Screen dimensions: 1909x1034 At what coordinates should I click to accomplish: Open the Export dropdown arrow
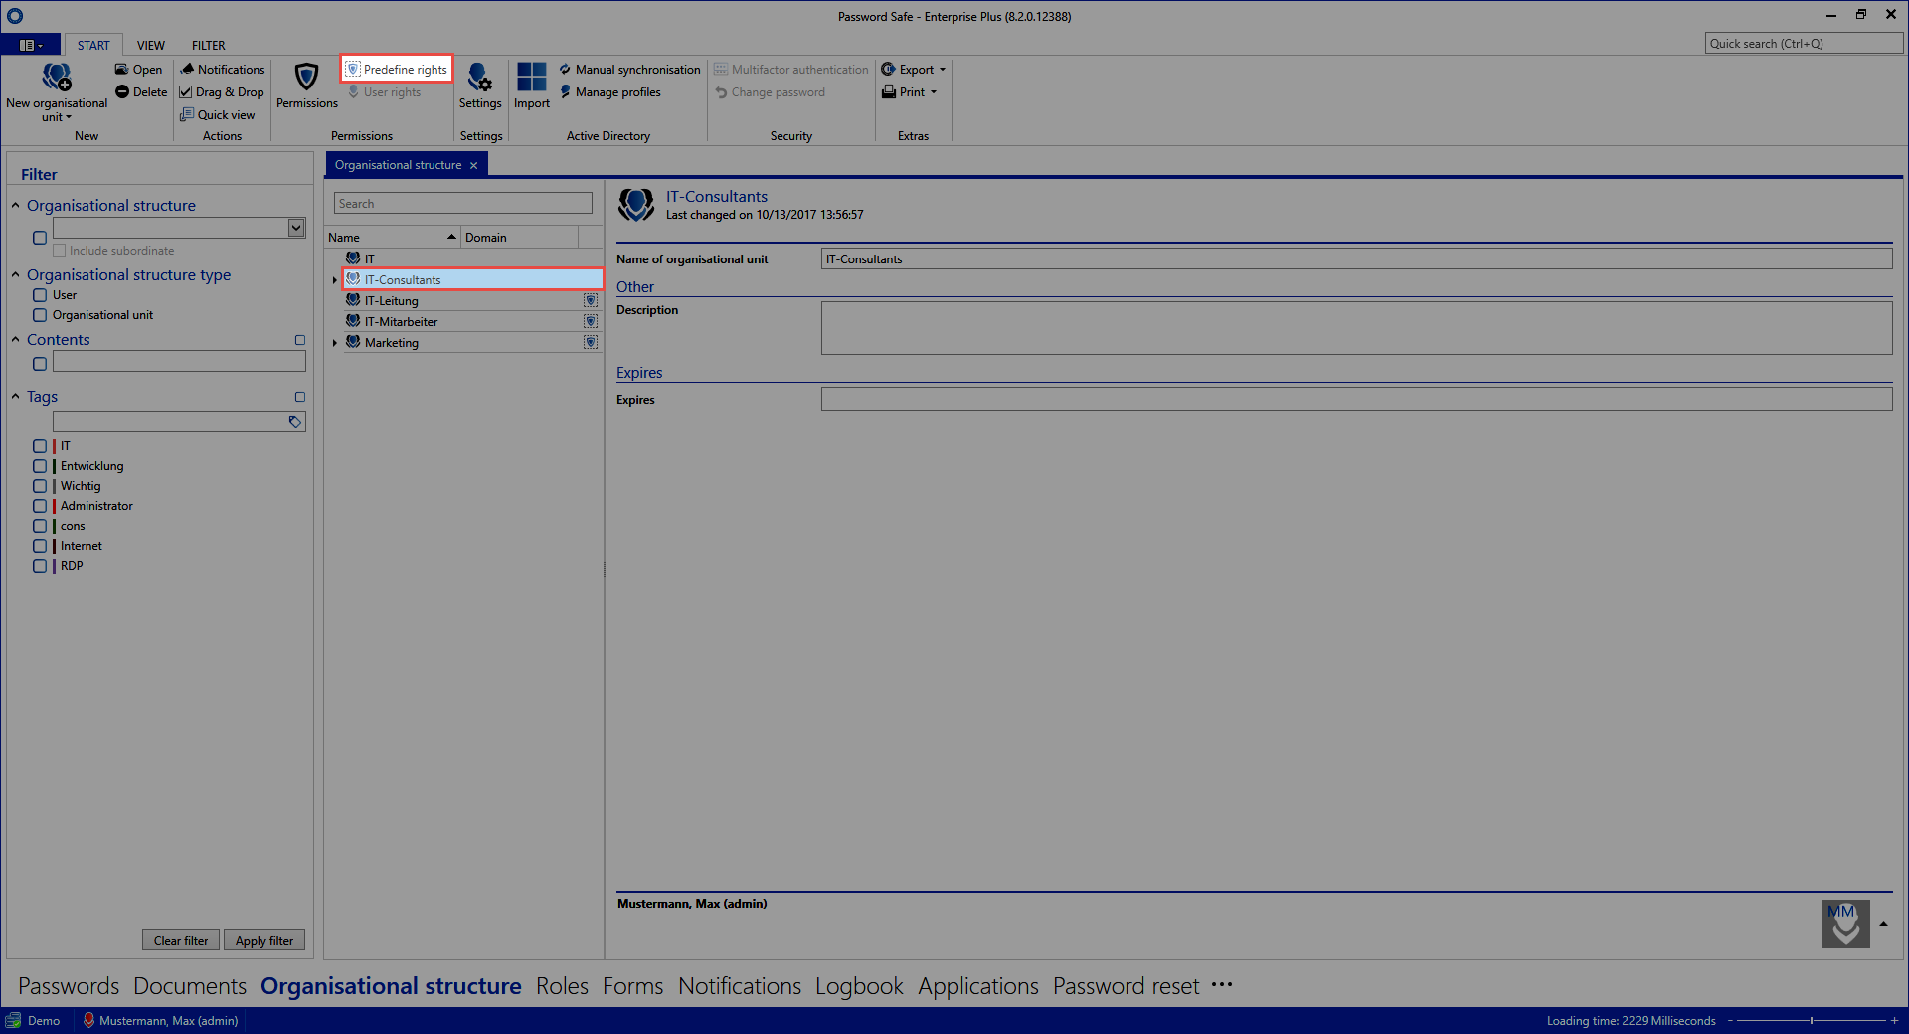point(943,70)
